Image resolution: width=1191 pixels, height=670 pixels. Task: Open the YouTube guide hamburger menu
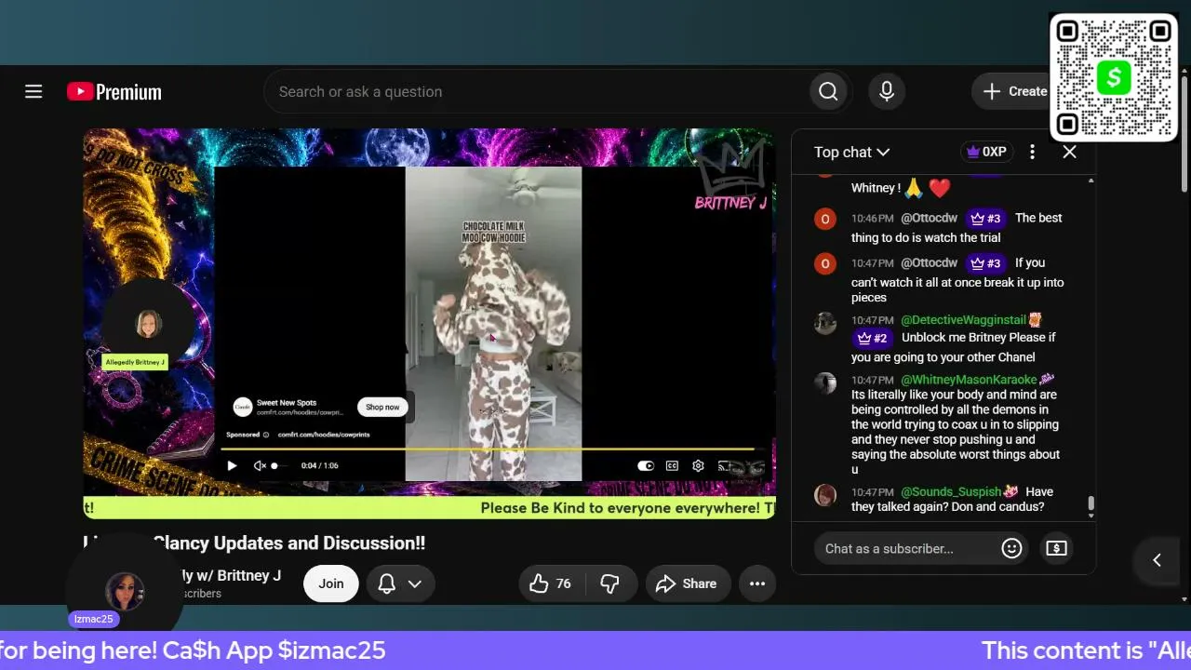pos(33,91)
